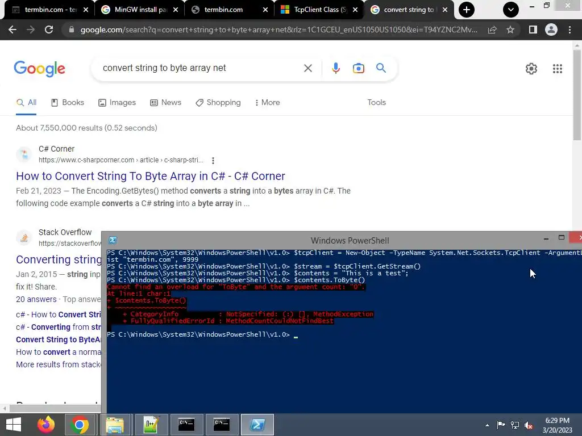This screenshot has width=582, height=436.
Task: Open Google settings gear icon
Action: 531,69
